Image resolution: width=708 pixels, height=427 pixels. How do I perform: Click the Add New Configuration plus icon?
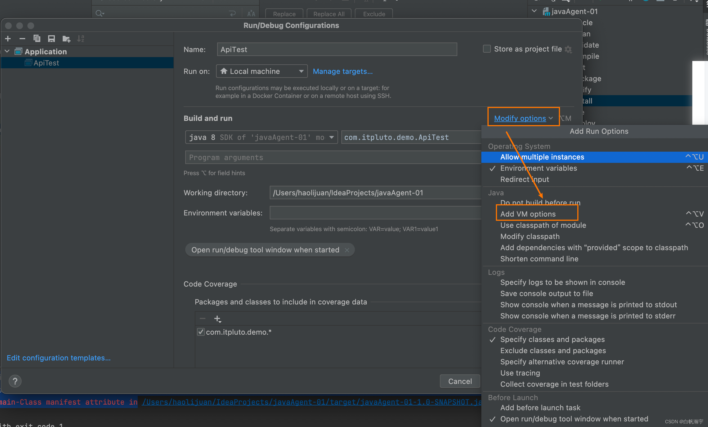(x=8, y=39)
